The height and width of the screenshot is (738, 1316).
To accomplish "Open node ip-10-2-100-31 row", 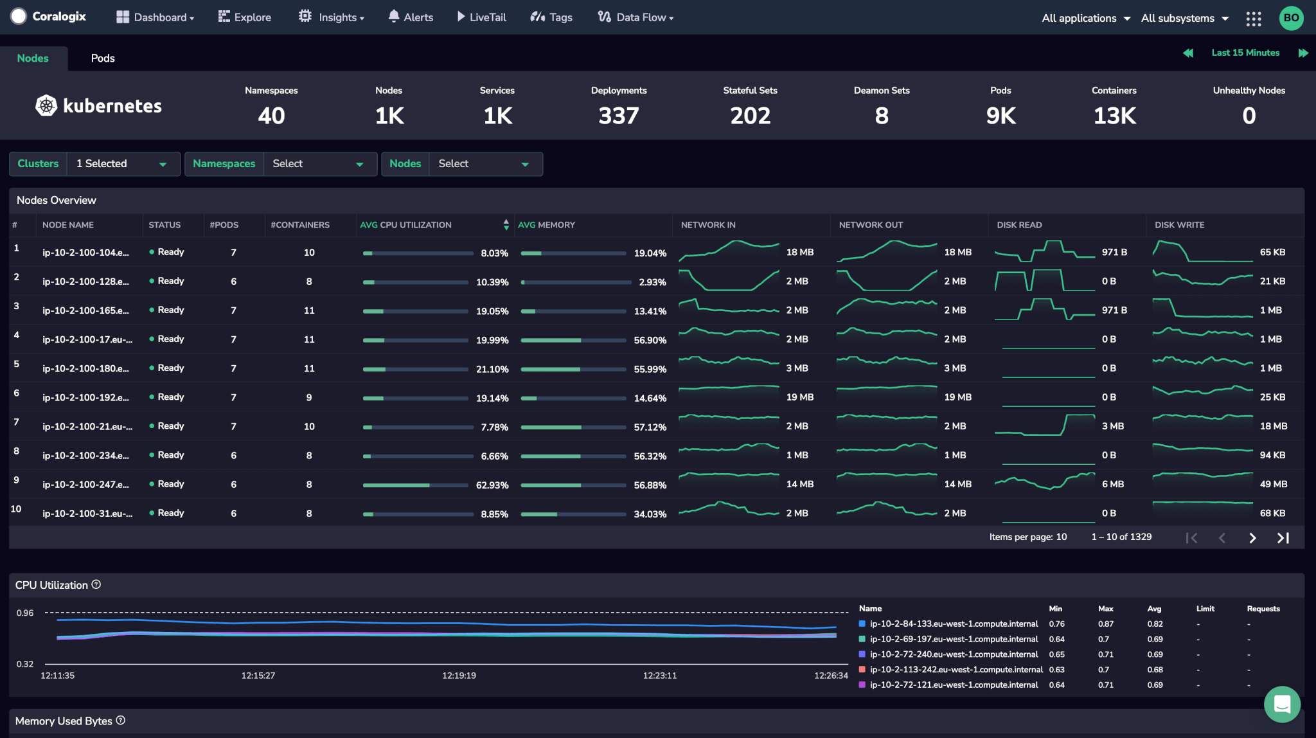I will pyautogui.click(x=656, y=512).
